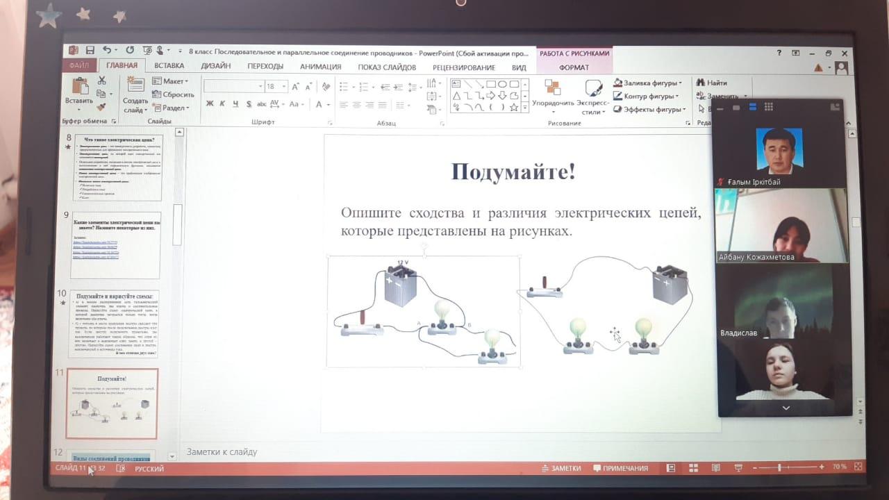Toggle Italic (К) formatting
The width and height of the screenshot is (889, 500).
(x=223, y=104)
